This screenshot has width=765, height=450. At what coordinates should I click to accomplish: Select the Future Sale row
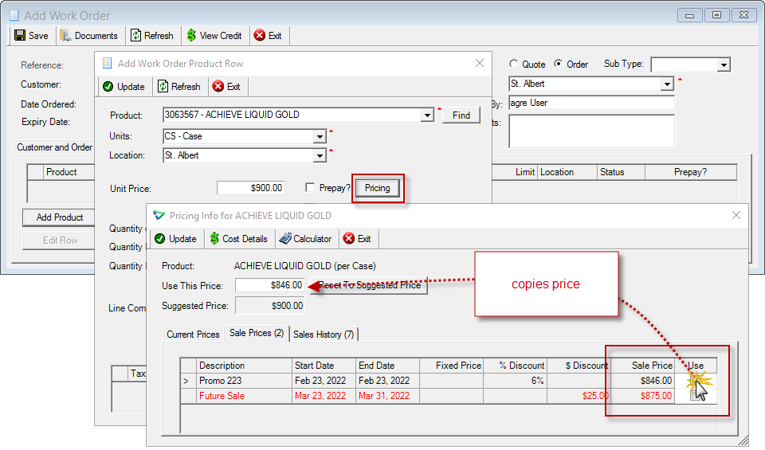(x=449, y=396)
